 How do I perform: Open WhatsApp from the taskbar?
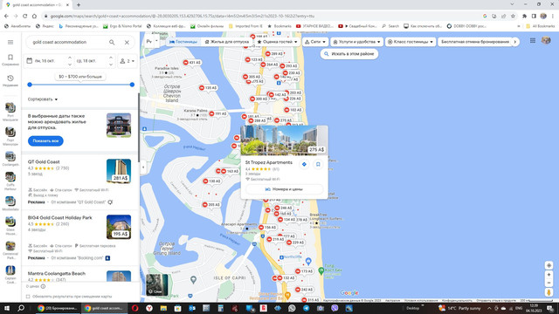pyautogui.click(x=292, y=308)
